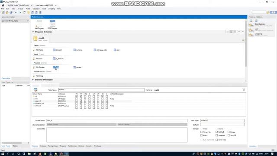Select the timestamps template in Modeling Additions

click(x=261, y=25)
